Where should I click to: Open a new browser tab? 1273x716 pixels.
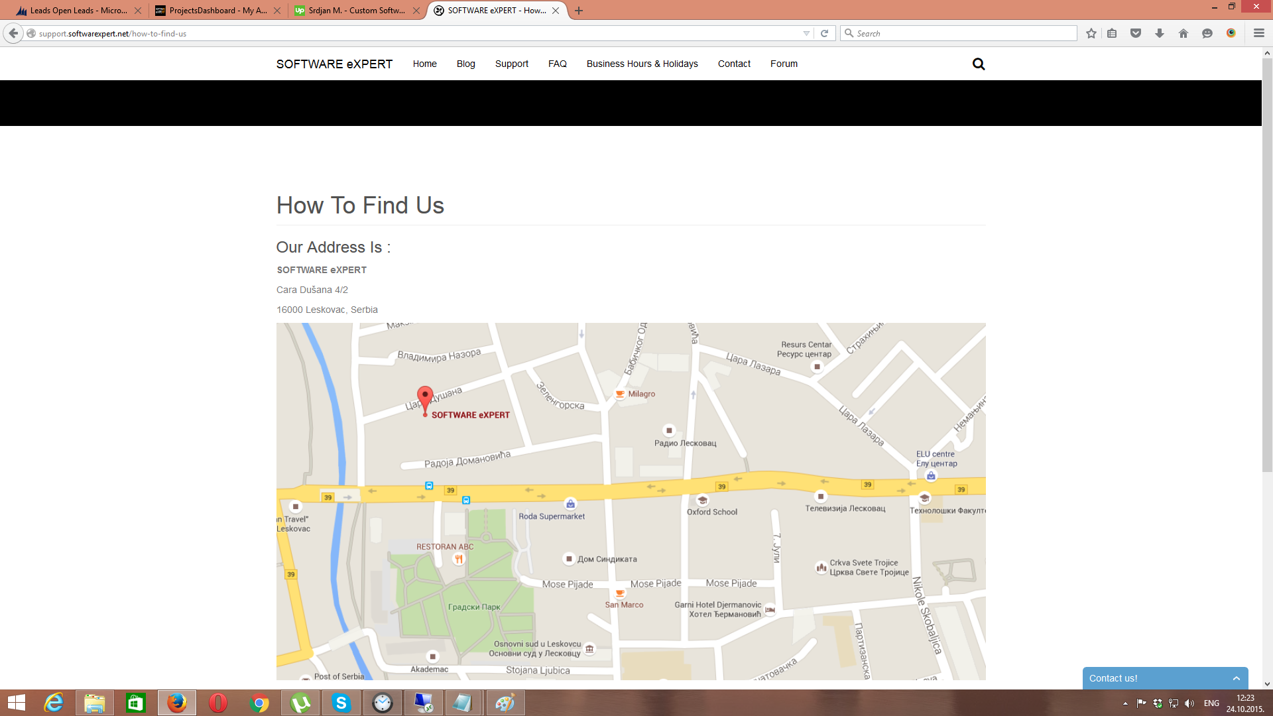point(579,11)
